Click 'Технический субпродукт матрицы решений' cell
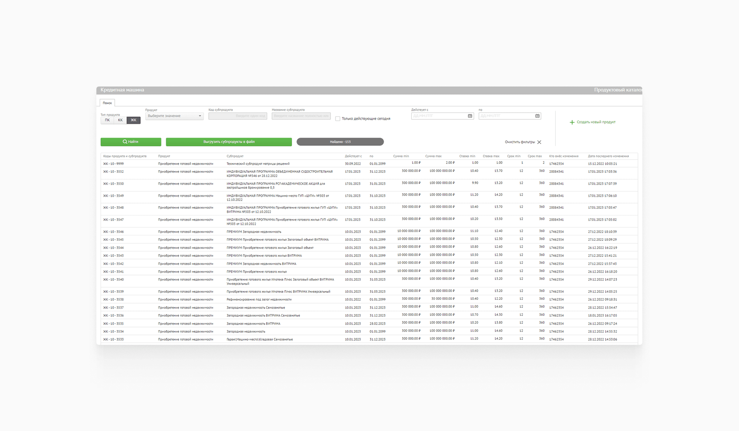 [258, 164]
